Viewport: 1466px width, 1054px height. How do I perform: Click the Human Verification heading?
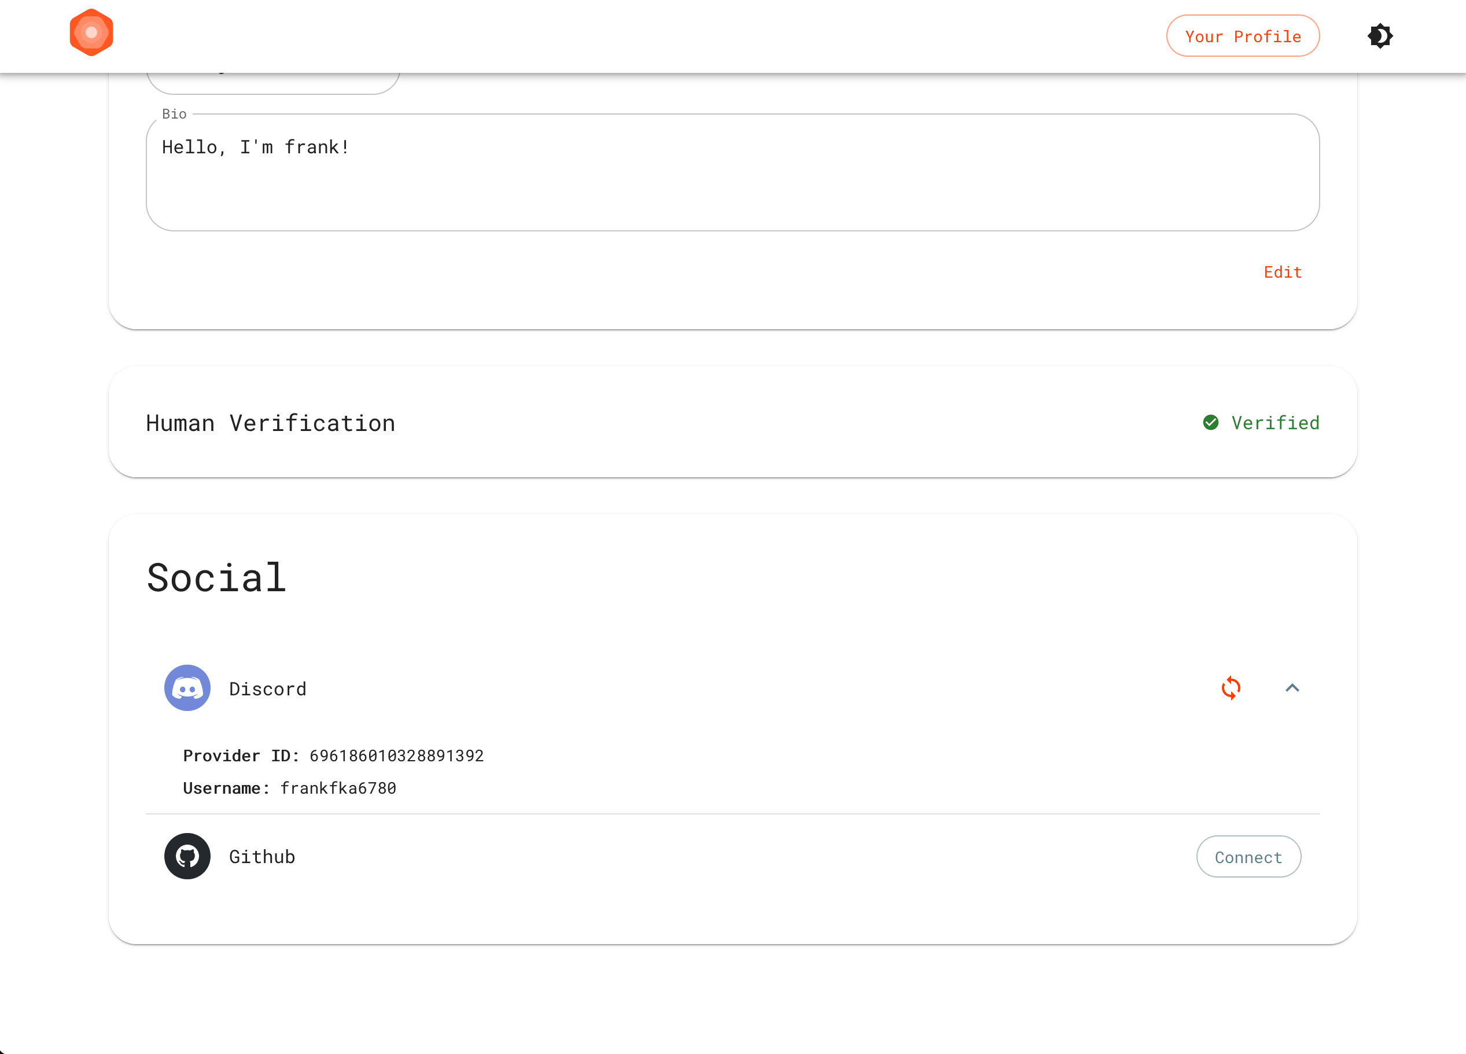click(x=270, y=423)
